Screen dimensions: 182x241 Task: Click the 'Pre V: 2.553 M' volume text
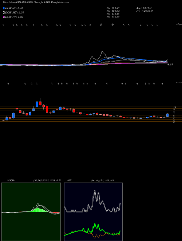(x=145, y=11)
